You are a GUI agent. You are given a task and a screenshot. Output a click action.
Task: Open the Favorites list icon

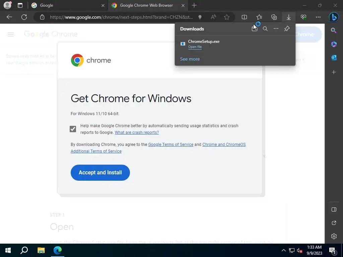pos(259,17)
